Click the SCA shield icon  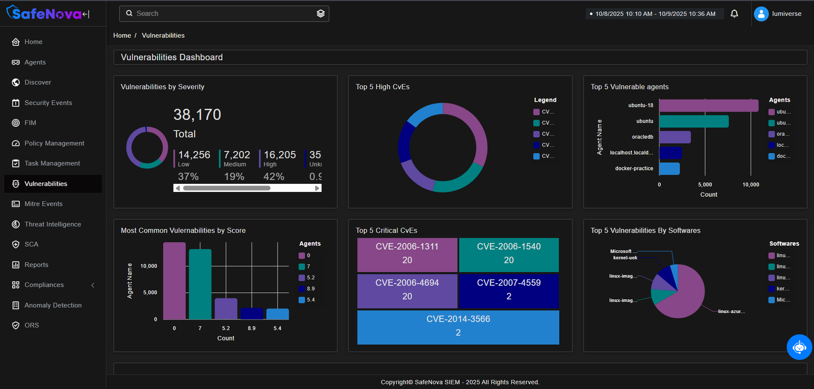(16, 244)
